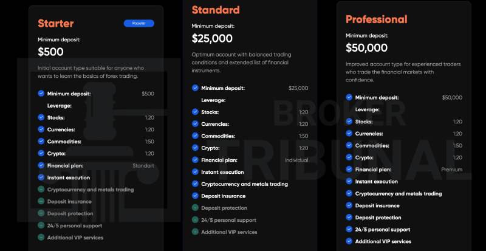The width and height of the screenshot is (486, 251).
Task: Click the Starter Financial plan checkmark icon
Action: tap(41, 165)
